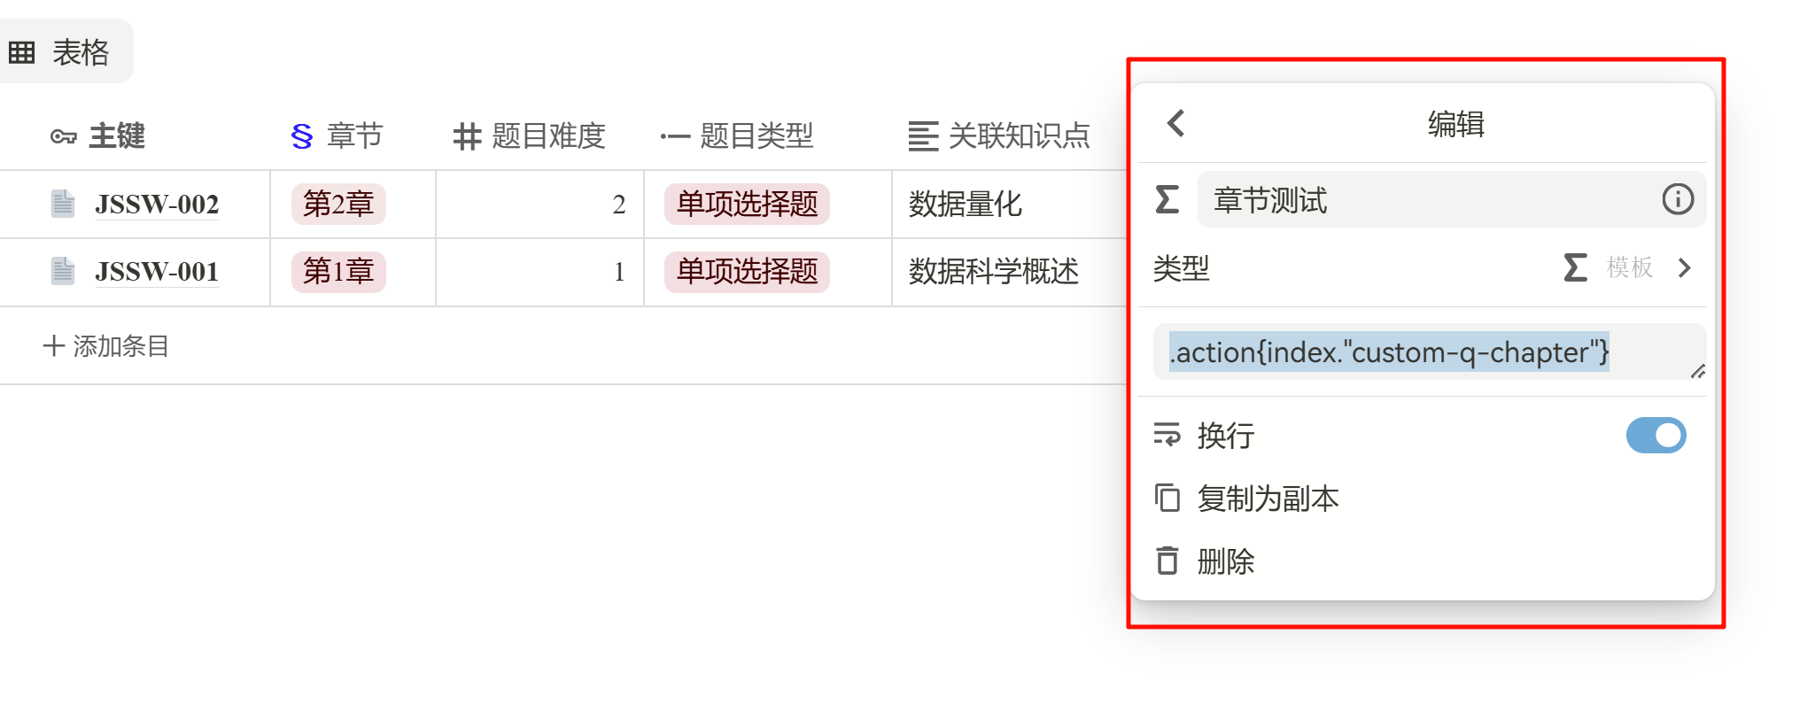1815x719 pixels.
Task: Click the 第2章 chapter tag
Action: pos(338,204)
